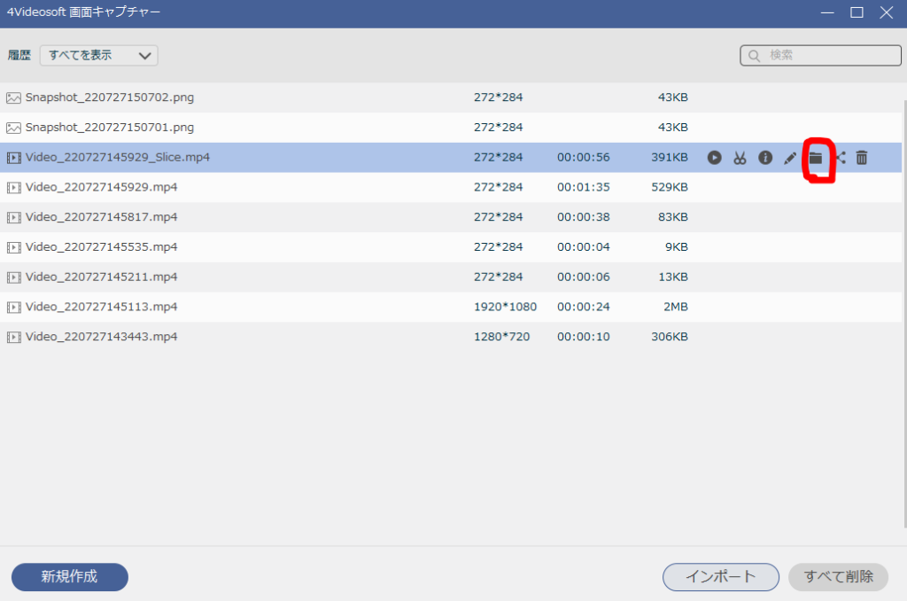Show info for the selected video

point(765,158)
